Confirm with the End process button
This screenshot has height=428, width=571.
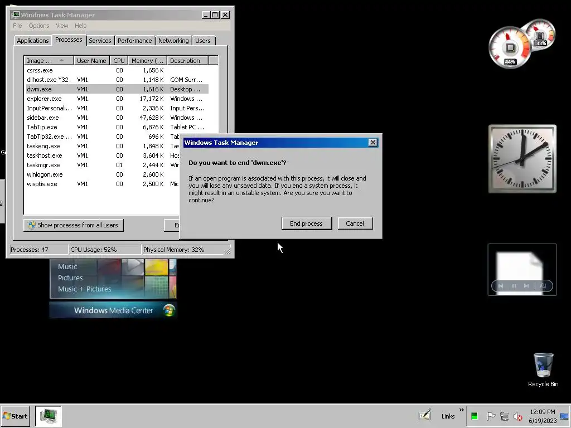point(306,223)
